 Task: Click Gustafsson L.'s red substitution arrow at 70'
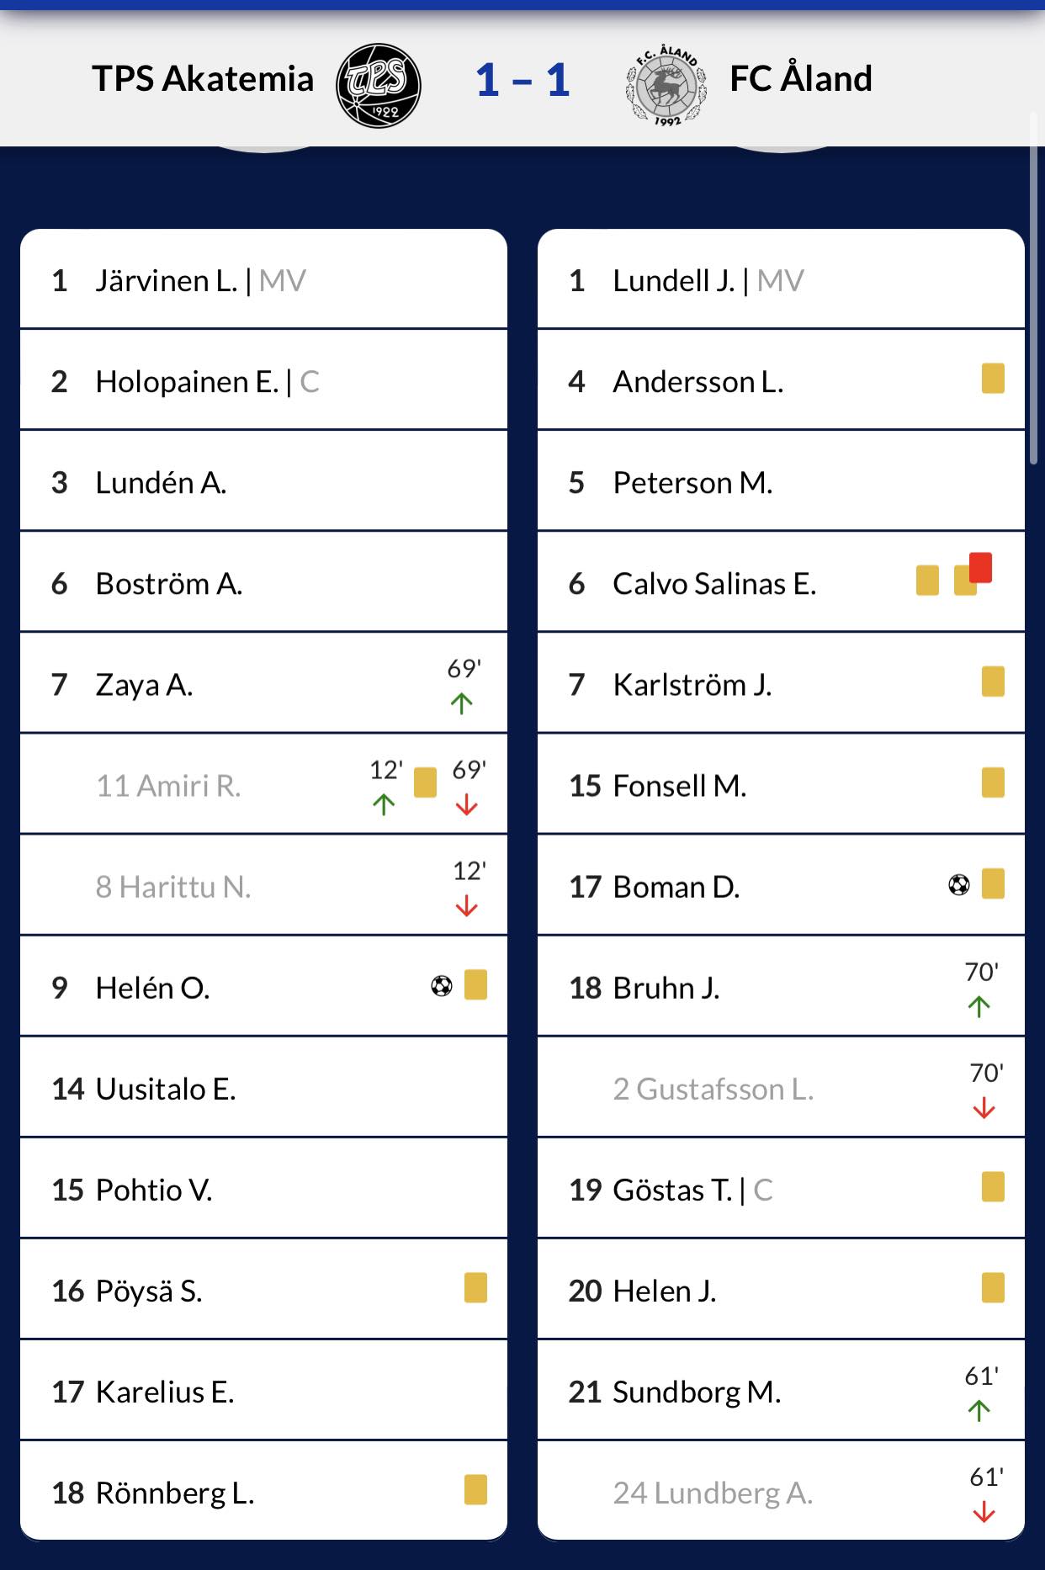(x=984, y=1109)
